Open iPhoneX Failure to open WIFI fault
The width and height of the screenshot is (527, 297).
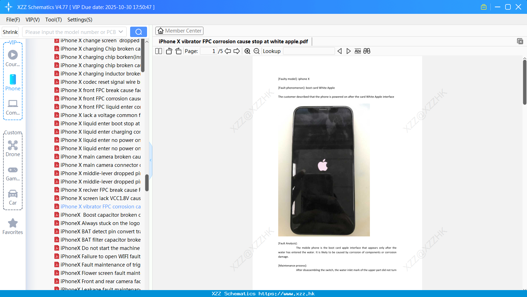[x=98, y=256]
